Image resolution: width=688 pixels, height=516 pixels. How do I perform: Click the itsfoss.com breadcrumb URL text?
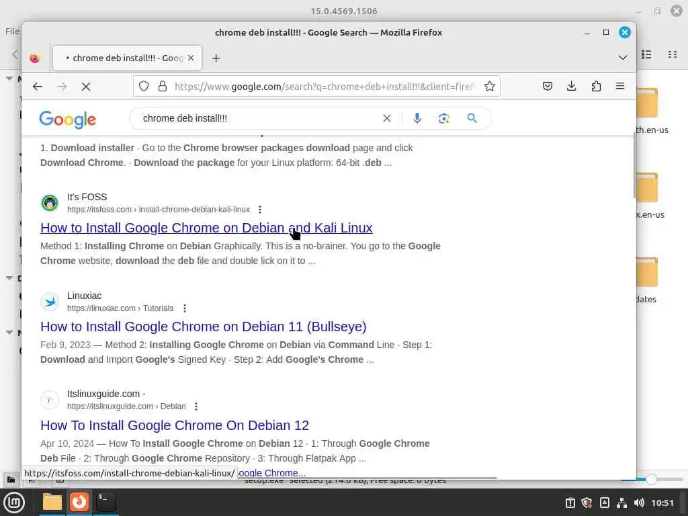[159, 210]
